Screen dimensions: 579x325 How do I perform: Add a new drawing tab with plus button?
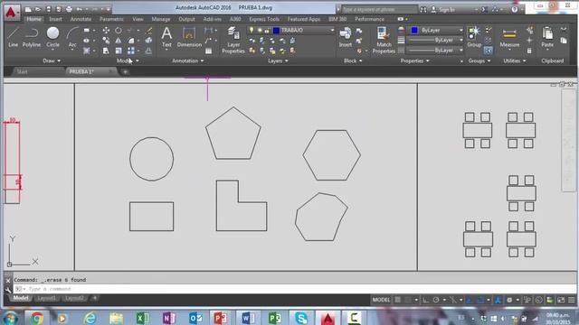coord(125,72)
